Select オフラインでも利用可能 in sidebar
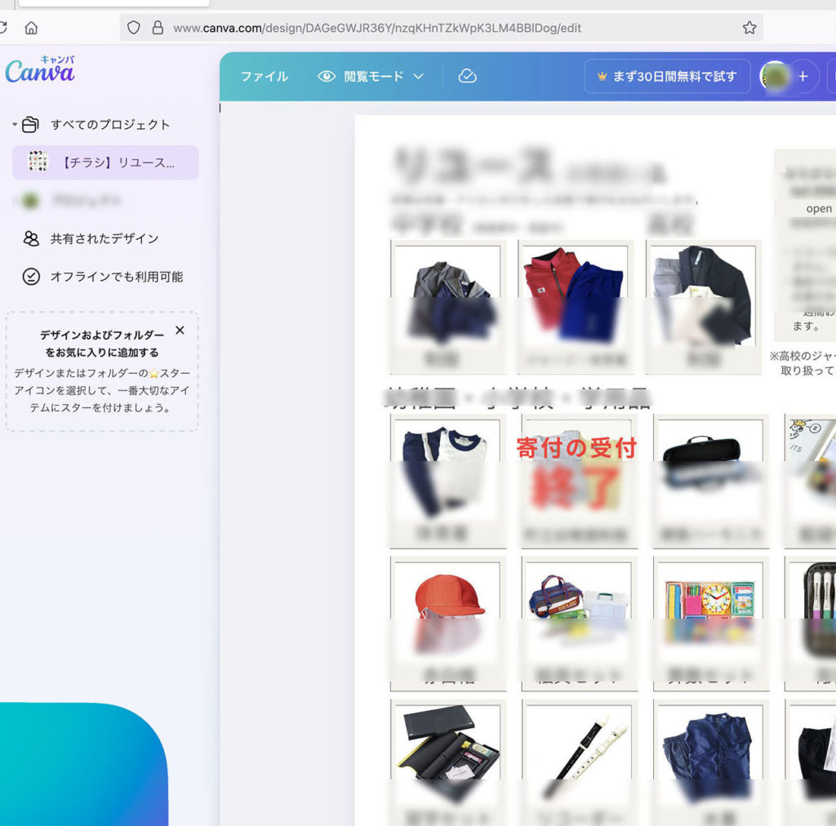Screen dimensions: 836x826 click(x=116, y=277)
